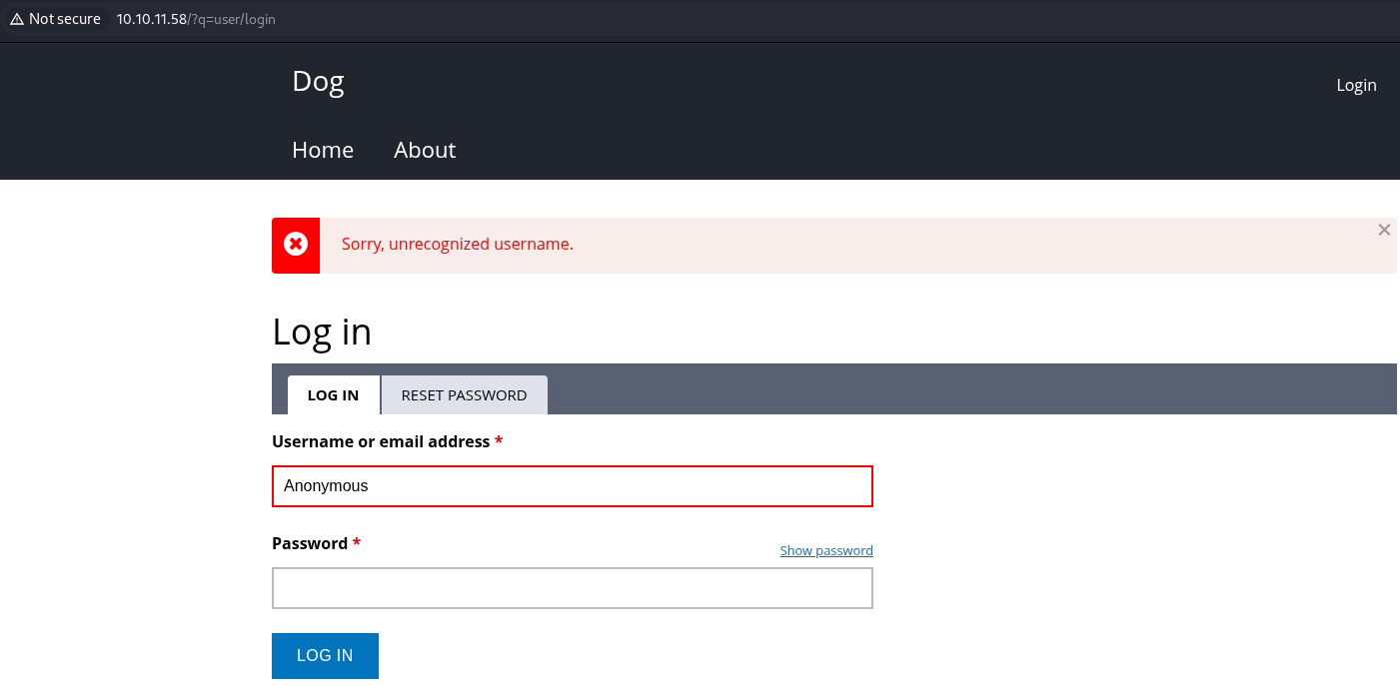Click the red asterisk beside Username label

pyautogui.click(x=499, y=441)
